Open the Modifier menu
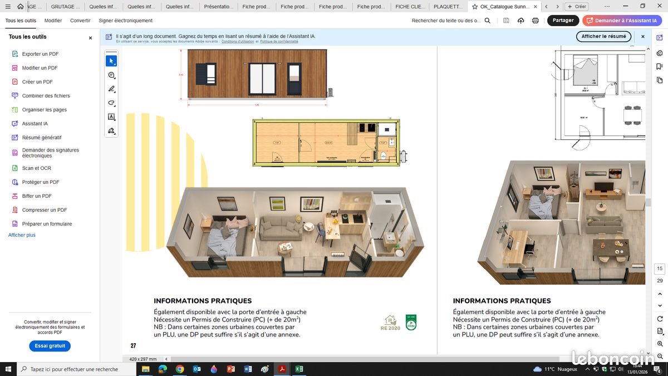 [53, 20]
